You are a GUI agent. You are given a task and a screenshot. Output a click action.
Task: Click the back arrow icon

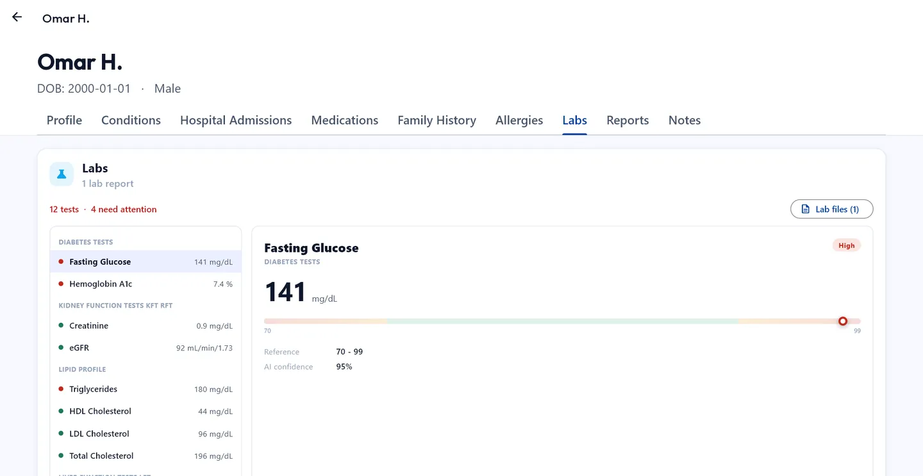[x=17, y=17]
